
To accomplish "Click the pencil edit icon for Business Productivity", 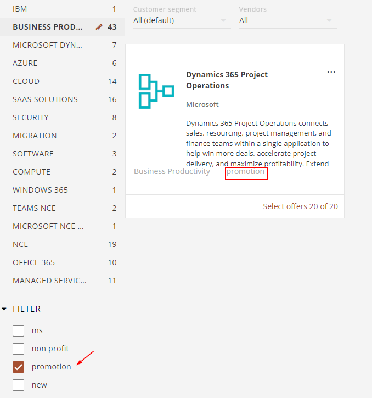I will [99, 27].
